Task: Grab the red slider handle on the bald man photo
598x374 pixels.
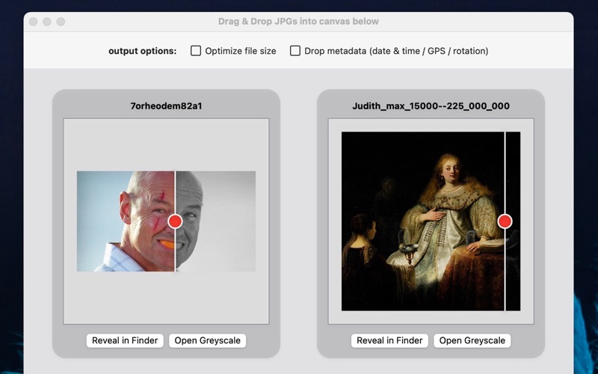Action: point(175,221)
